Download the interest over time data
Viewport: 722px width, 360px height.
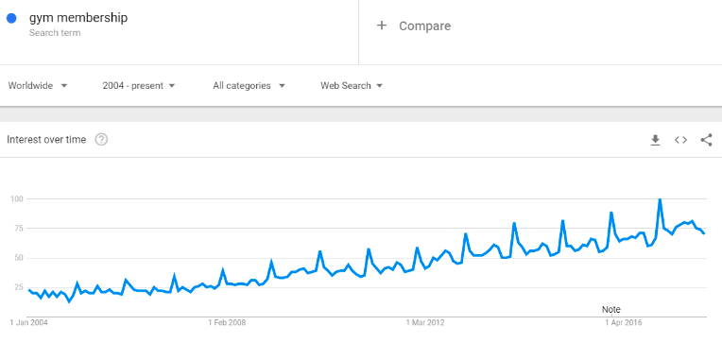(655, 140)
